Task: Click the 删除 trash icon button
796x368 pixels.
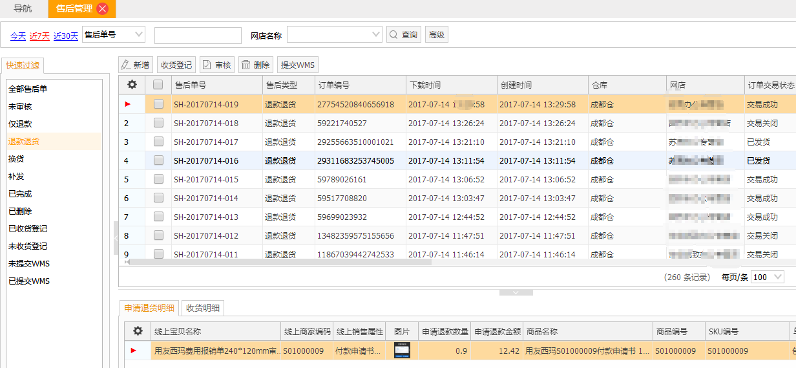Action: (255, 65)
